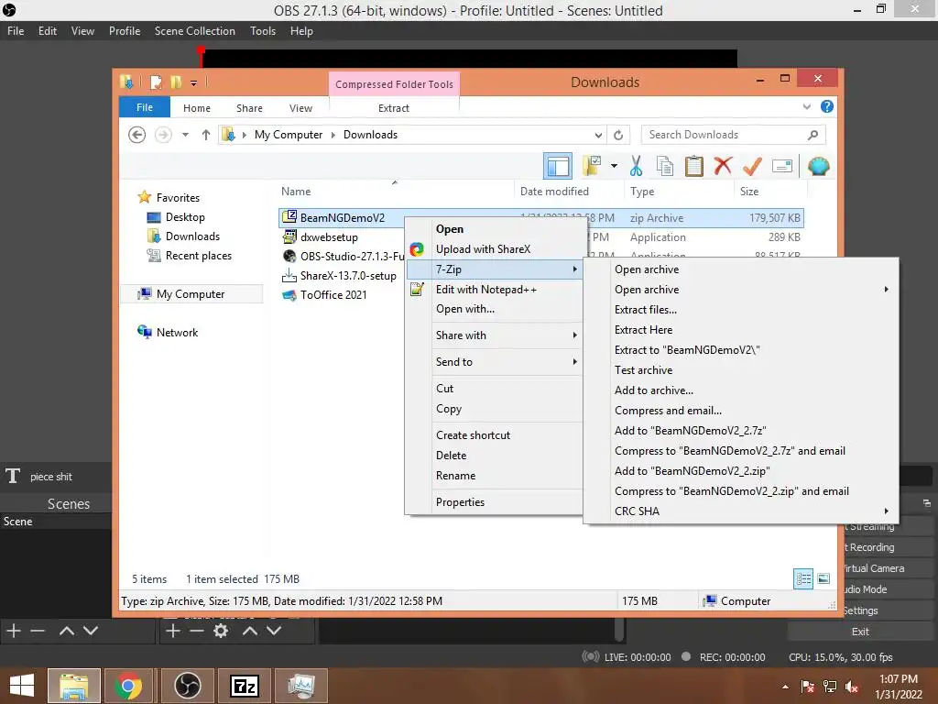Choose Extract to "BeamNGDemoV2\" option
The width and height of the screenshot is (938, 704).
pos(741,350)
